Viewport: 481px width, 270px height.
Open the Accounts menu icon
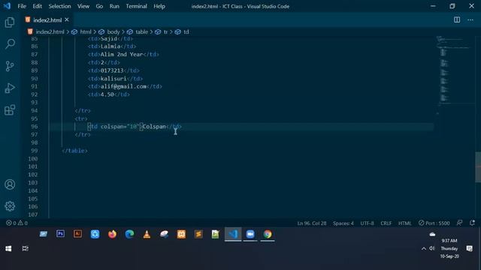pos(10,184)
